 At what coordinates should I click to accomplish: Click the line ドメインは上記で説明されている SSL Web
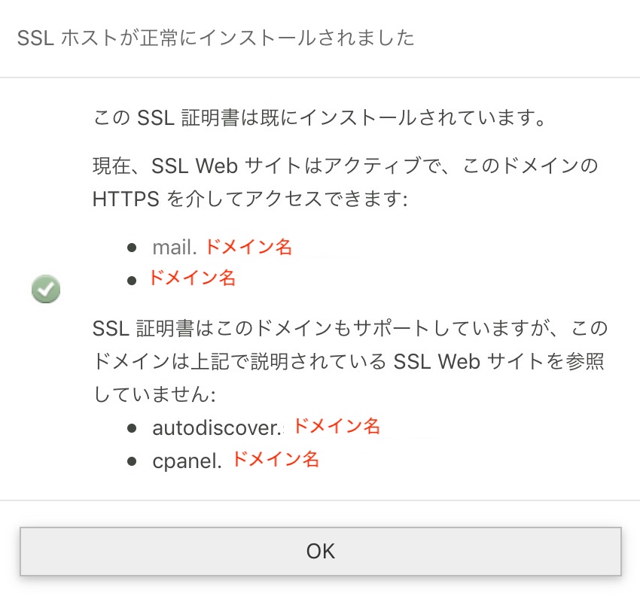[x=349, y=361]
